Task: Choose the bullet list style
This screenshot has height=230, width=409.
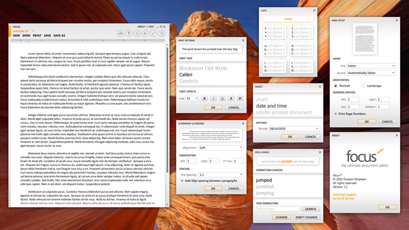Action: 274,32
